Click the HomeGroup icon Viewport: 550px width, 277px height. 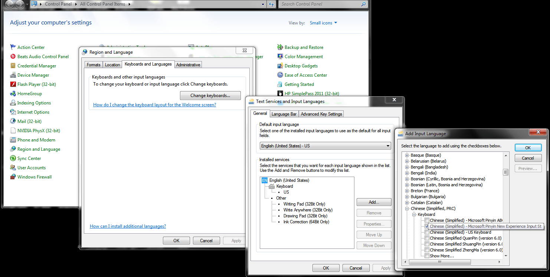point(13,94)
